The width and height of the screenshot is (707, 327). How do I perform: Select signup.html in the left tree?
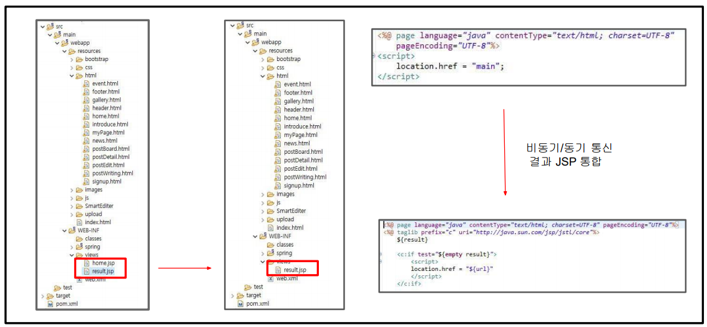(x=107, y=181)
